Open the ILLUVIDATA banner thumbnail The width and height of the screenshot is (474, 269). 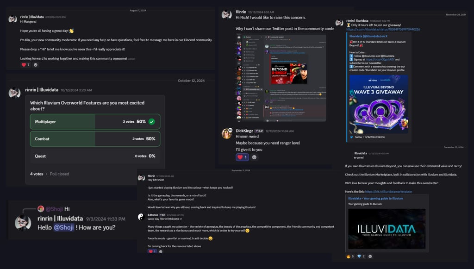point(387,229)
